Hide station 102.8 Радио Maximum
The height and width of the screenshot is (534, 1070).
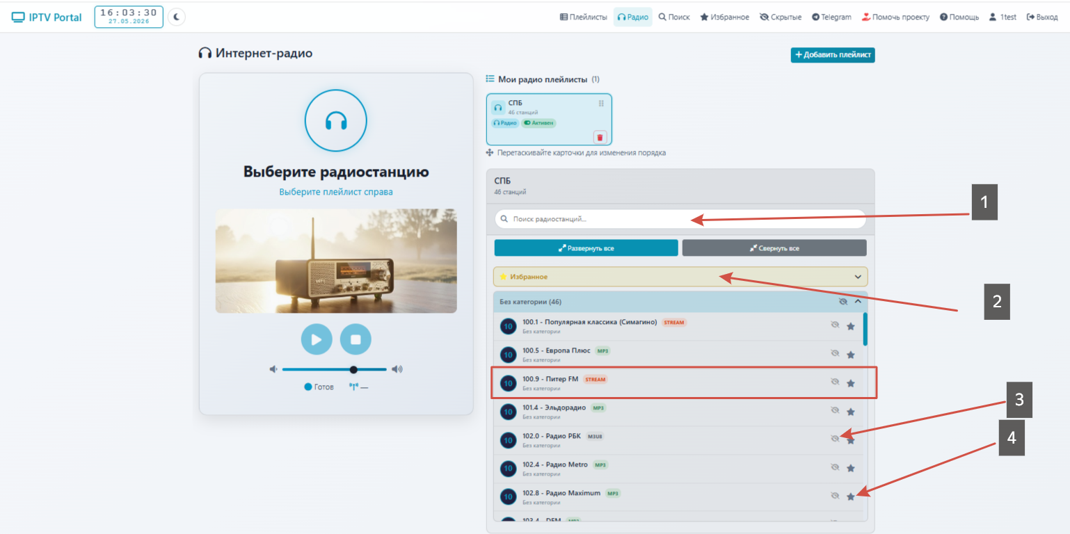click(835, 496)
